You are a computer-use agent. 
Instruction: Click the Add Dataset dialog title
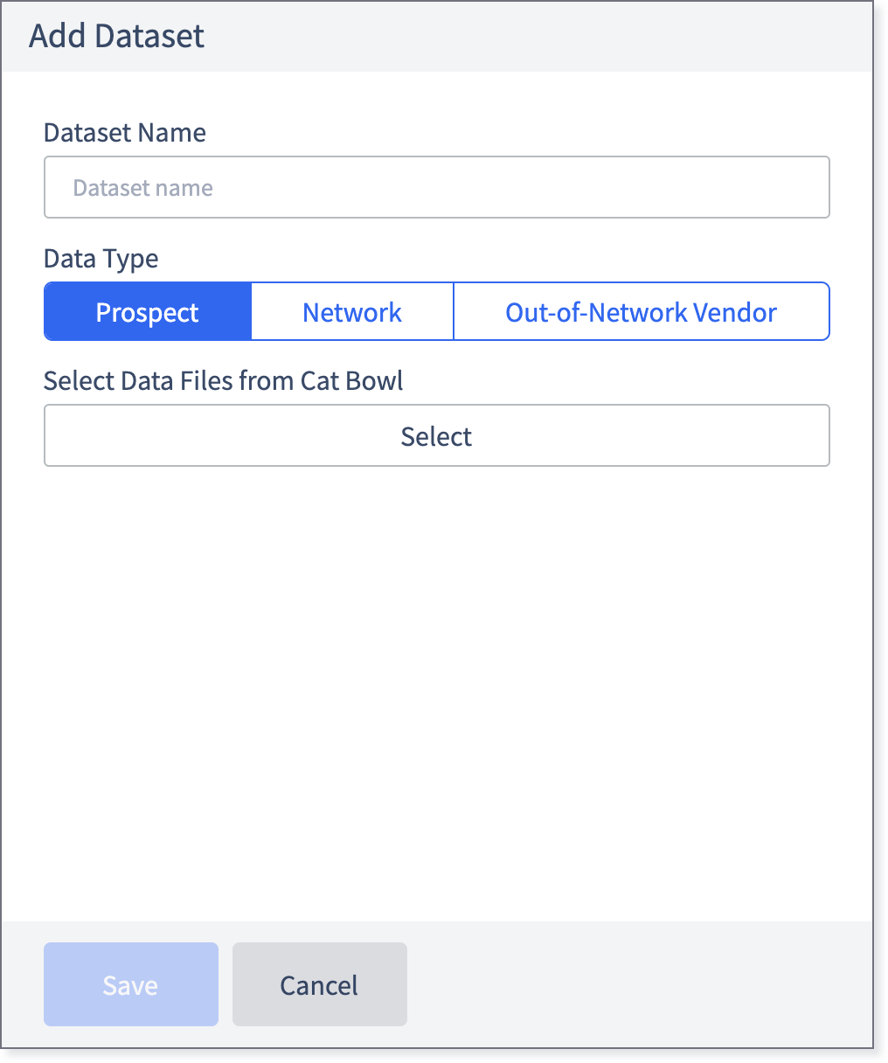[x=116, y=36]
